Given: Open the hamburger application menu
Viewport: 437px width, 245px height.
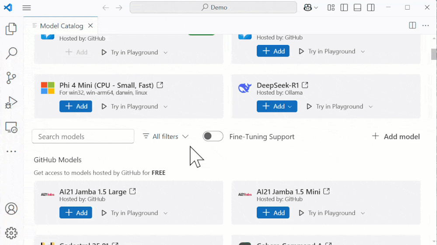Looking at the screenshot, I should [x=27, y=7].
